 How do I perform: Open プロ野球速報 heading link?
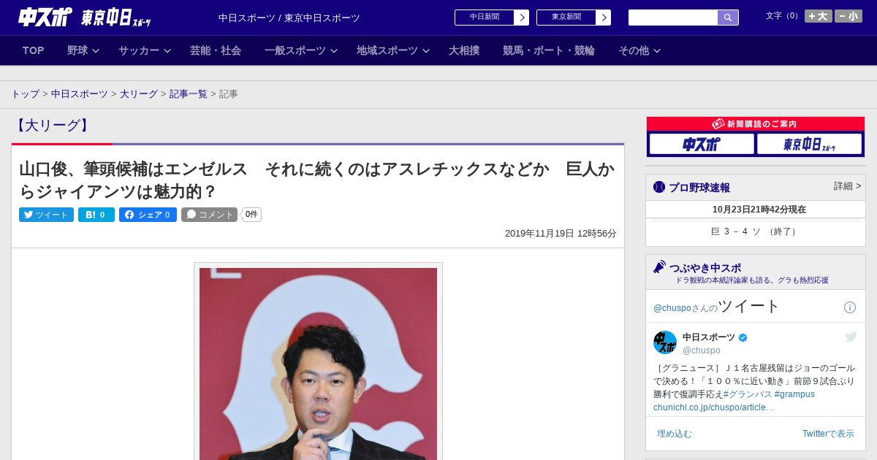tap(699, 188)
